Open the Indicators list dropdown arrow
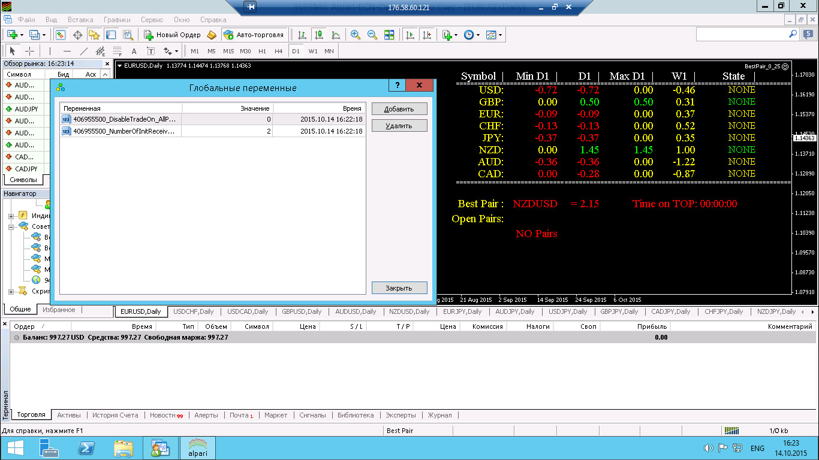Screen dimensions: 819x460 tap(456, 35)
